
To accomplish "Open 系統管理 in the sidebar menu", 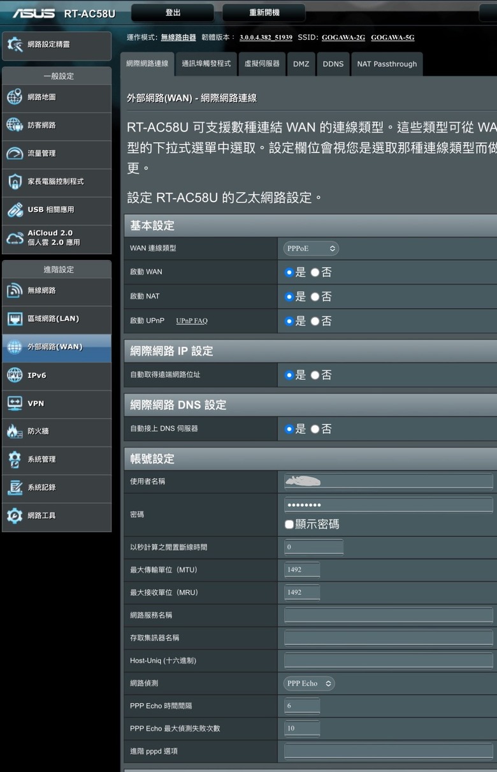I will coord(57,459).
